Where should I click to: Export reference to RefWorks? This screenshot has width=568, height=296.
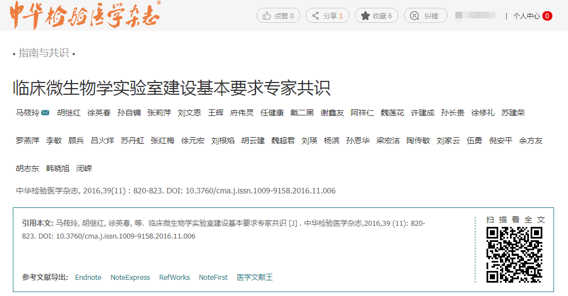pyautogui.click(x=174, y=277)
